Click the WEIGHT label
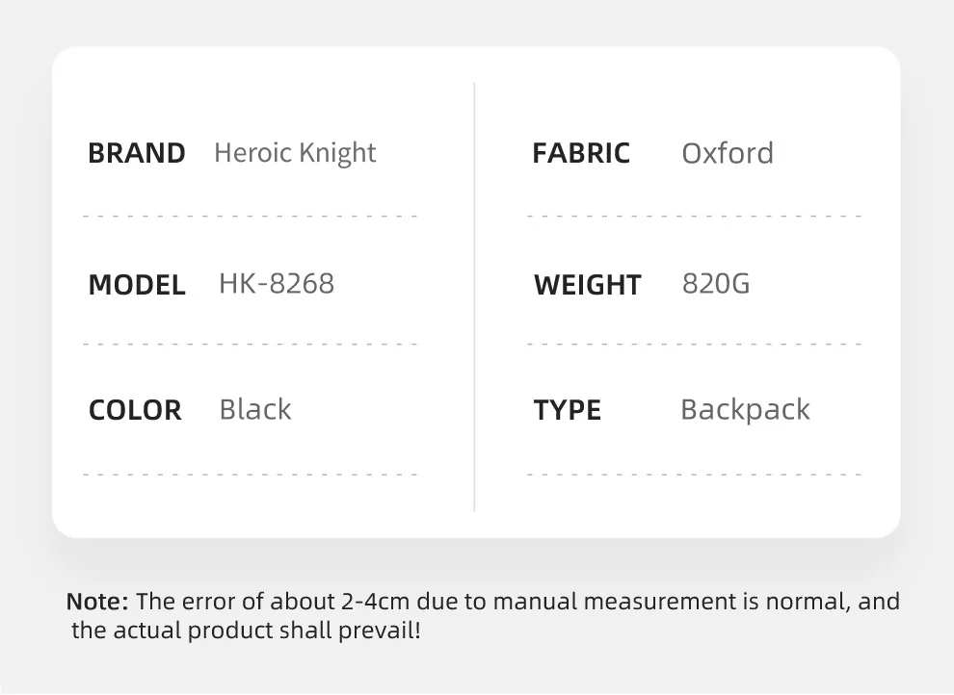 (588, 285)
